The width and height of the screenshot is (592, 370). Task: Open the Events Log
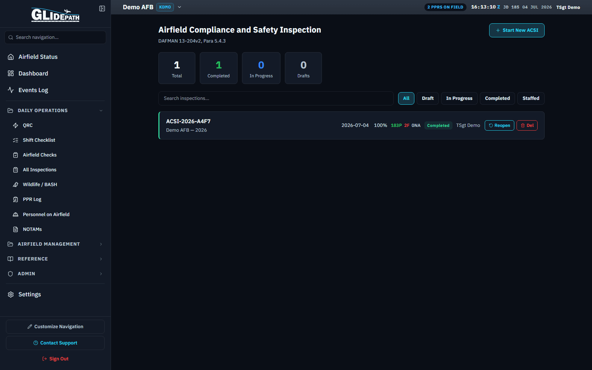coord(55,90)
